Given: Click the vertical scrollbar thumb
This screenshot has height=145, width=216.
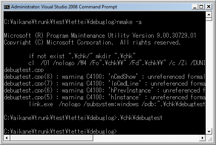Looking at the screenshot, I should 209,19.
